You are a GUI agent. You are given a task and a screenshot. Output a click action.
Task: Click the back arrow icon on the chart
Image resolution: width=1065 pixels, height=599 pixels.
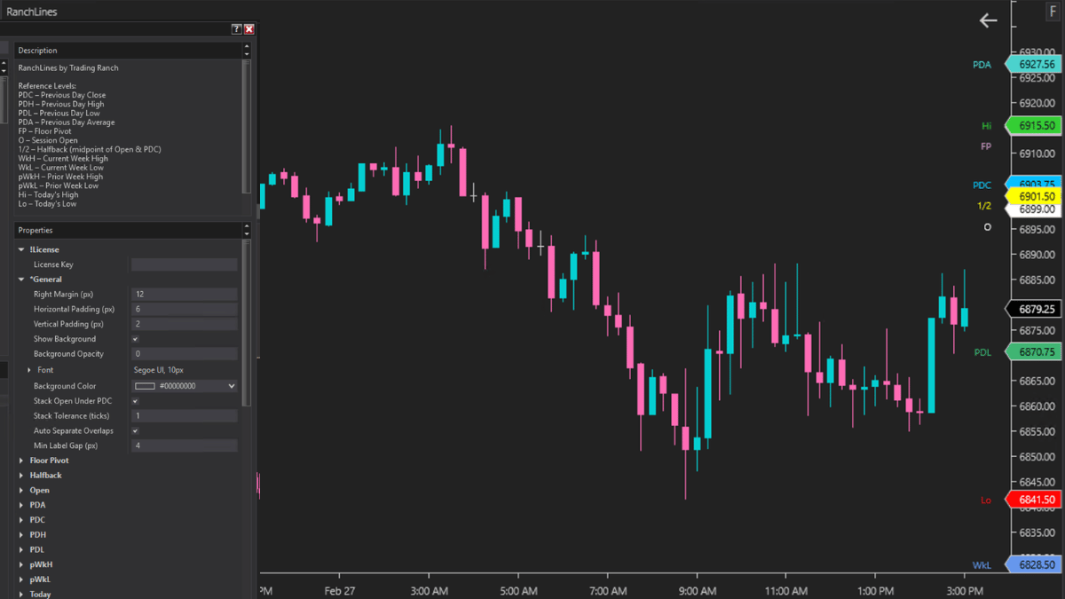(x=988, y=20)
